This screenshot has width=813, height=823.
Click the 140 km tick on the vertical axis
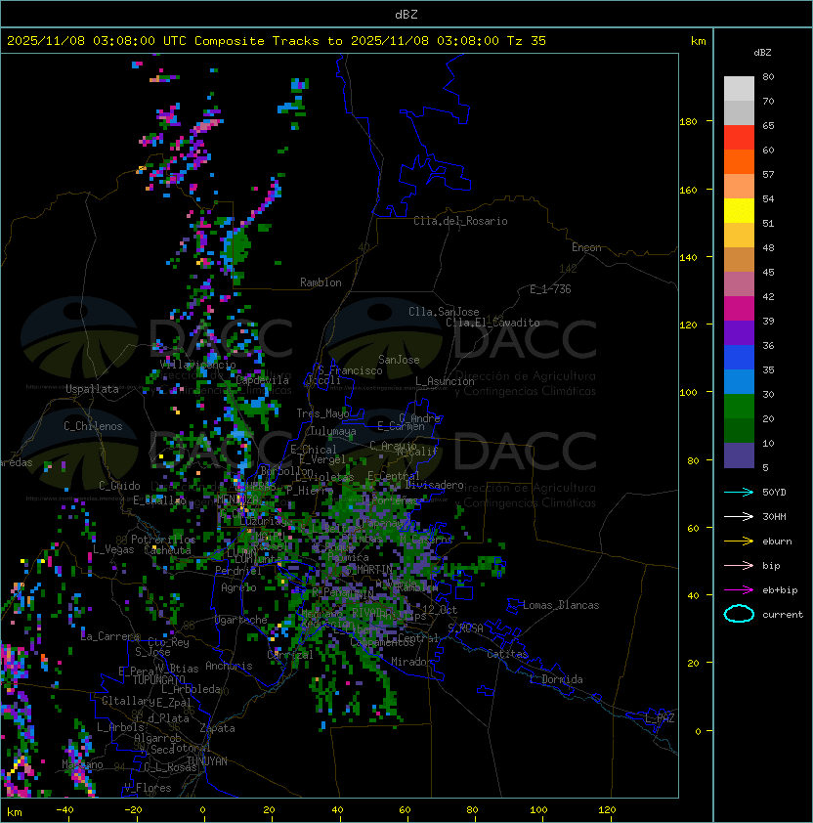(688, 258)
